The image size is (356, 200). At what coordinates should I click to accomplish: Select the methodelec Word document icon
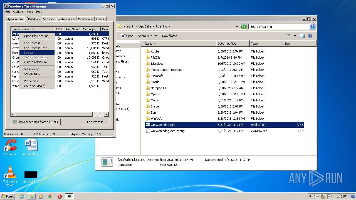click(x=31, y=147)
